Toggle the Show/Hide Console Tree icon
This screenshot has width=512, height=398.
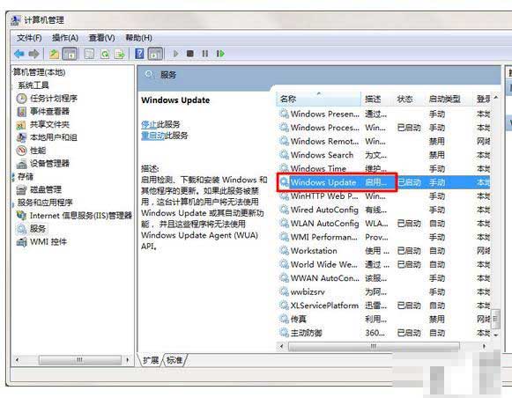pyautogui.click(x=70, y=54)
